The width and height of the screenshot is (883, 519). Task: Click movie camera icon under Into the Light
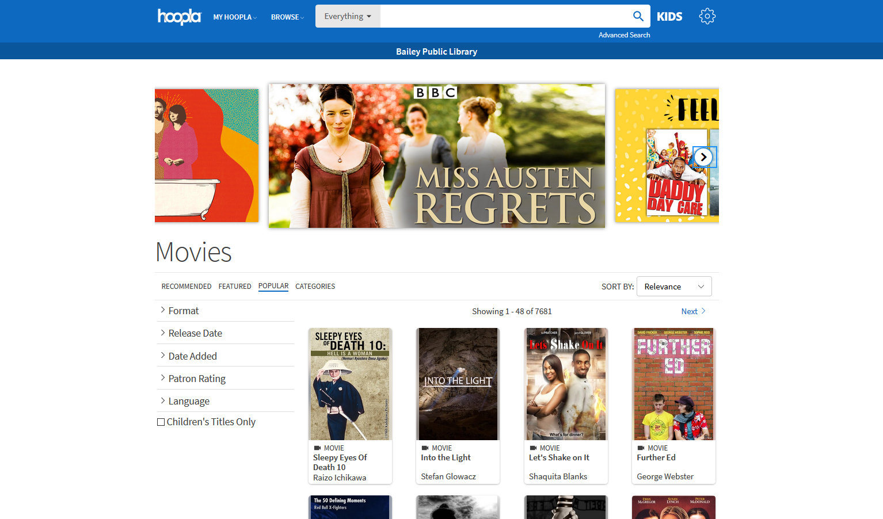point(425,448)
